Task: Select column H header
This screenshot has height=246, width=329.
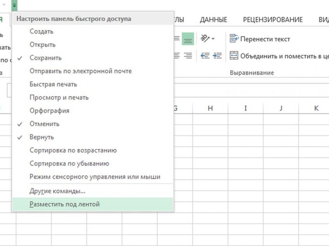Action: point(210,108)
